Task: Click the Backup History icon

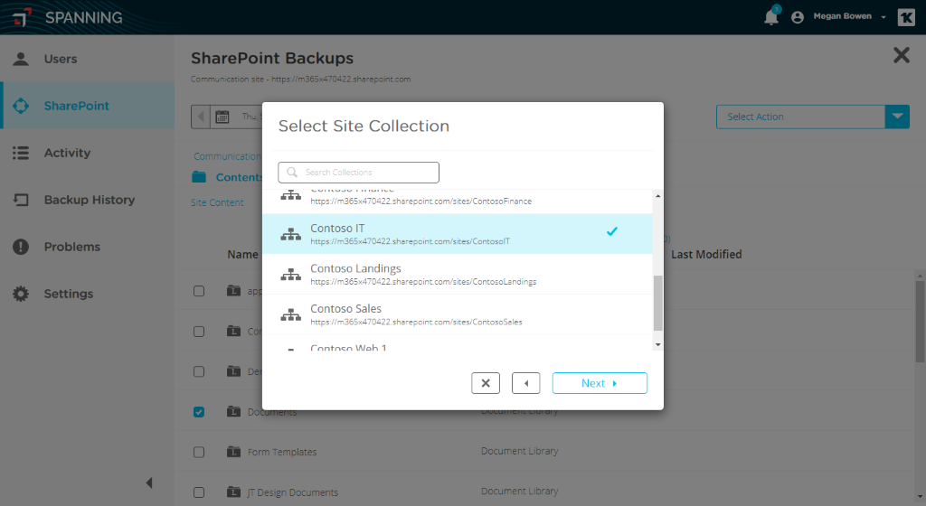Action: (21, 200)
